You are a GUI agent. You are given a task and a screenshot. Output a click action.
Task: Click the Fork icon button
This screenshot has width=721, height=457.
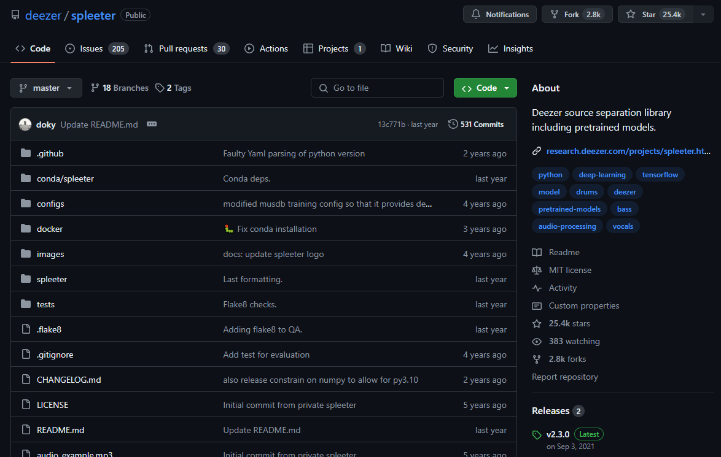pos(555,15)
